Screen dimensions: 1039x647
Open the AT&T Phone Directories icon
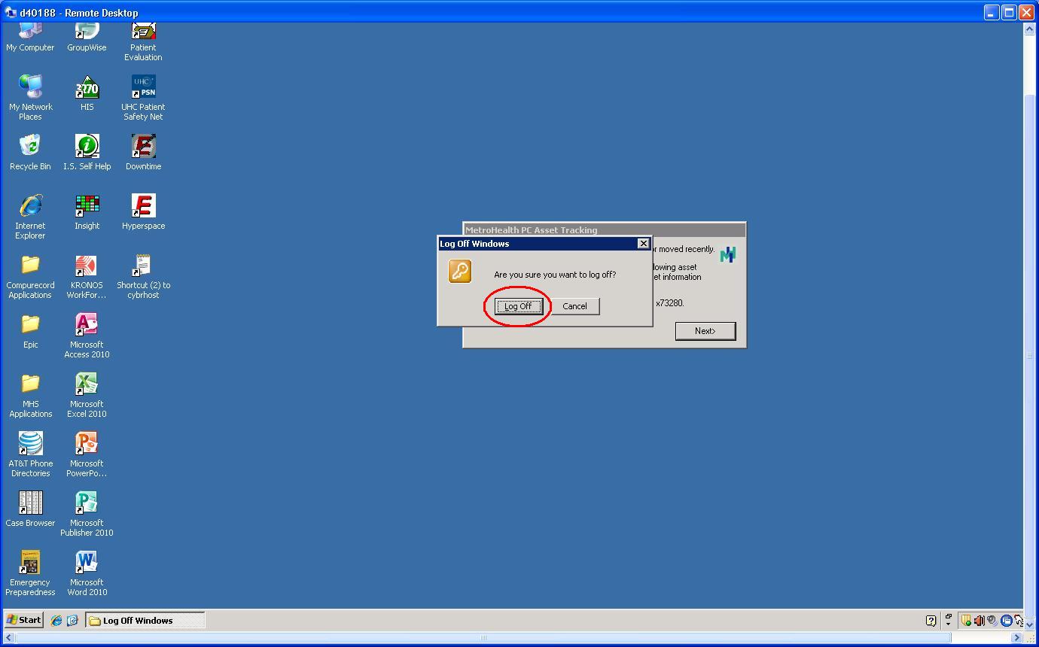pos(30,445)
